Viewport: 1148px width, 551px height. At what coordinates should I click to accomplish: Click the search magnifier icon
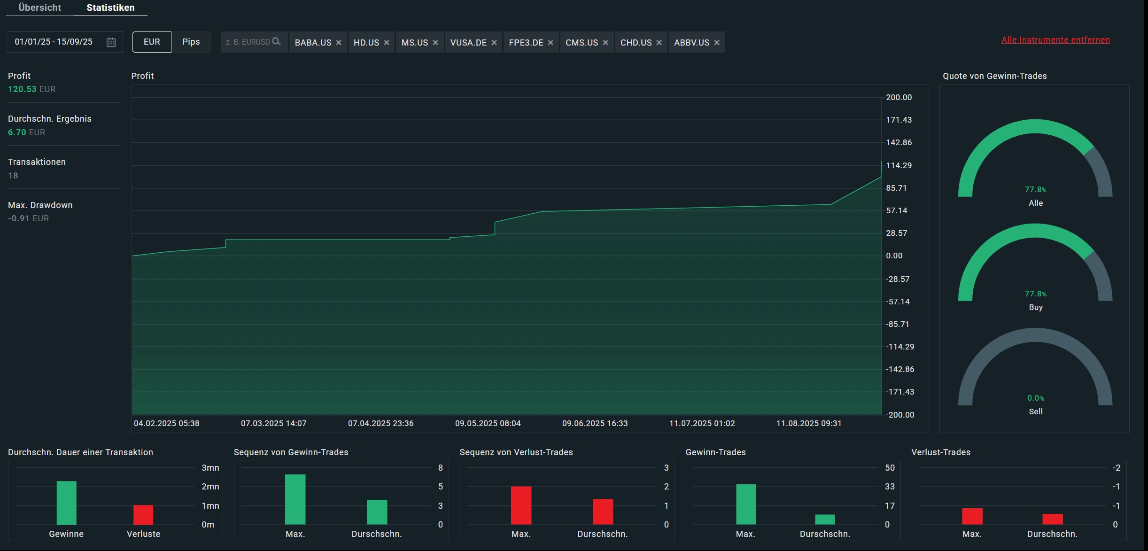(x=277, y=42)
